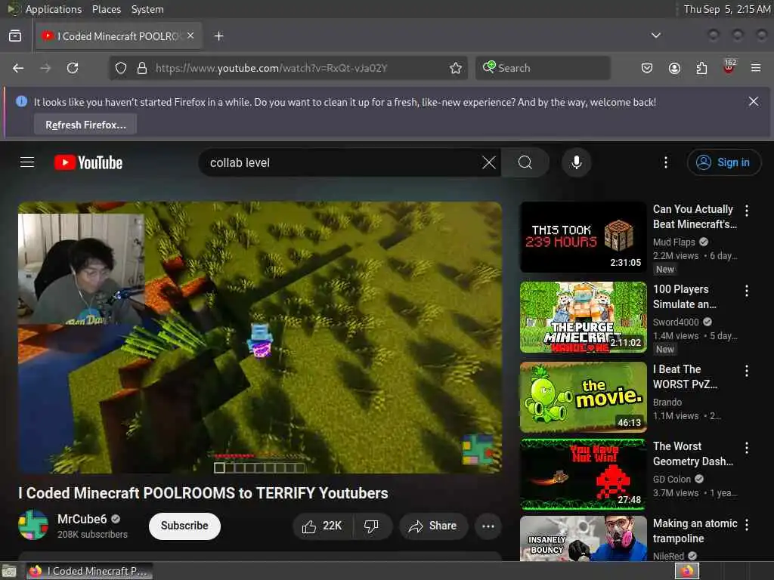Open options for The Worst Geometry Dash
The height and width of the screenshot is (580, 774).
(x=746, y=448)
